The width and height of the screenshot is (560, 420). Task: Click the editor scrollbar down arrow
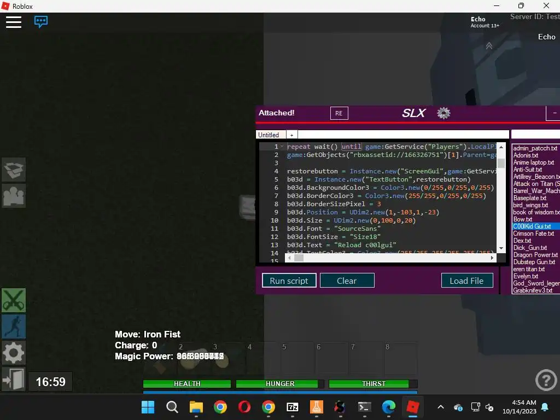(501, 248)
